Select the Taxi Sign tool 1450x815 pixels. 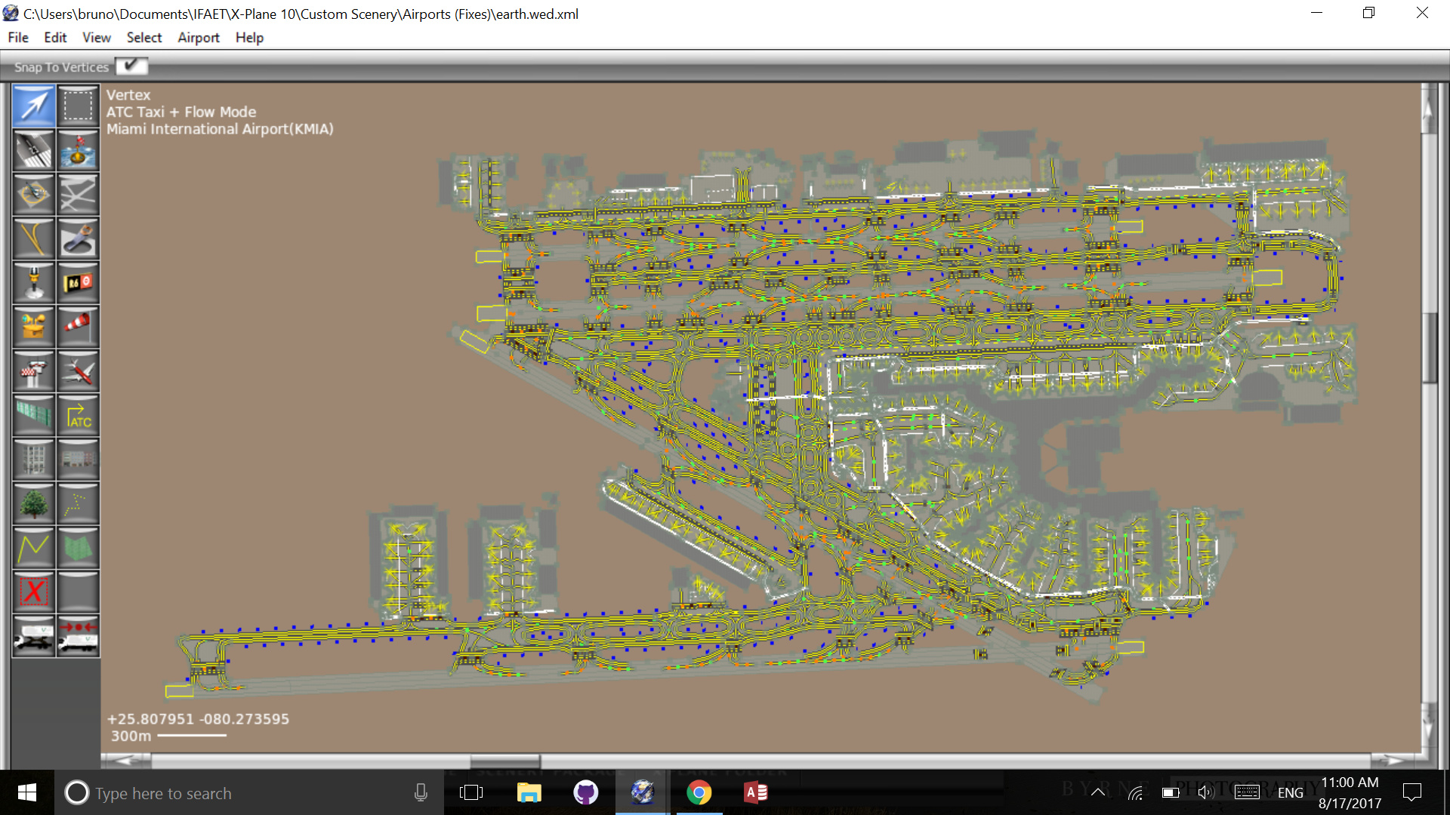78,282
